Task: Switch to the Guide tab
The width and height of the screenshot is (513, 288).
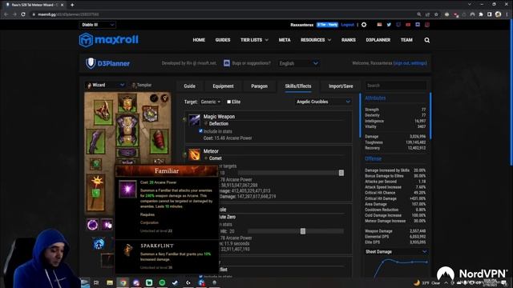Action: [x=189, y=86]
